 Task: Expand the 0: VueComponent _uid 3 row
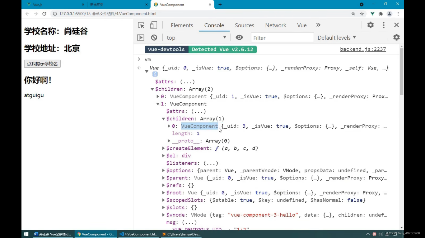169,126
